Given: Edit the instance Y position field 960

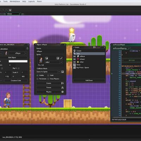Looking at the screenshot, I should 24,76.
